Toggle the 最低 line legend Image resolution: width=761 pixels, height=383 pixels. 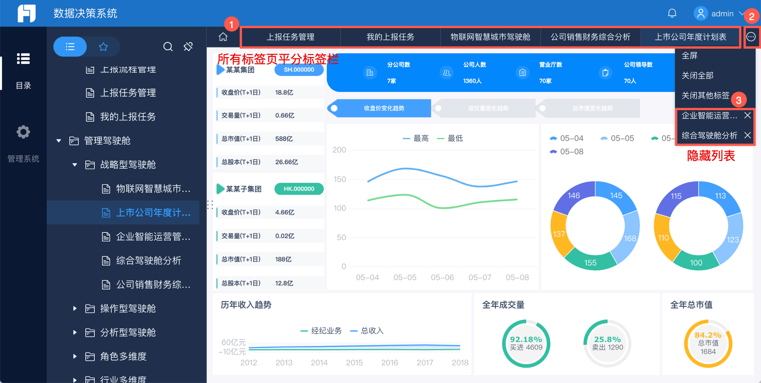[x=450, y=139]
